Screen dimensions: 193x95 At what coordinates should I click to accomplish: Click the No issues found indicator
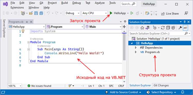(39, 86)
